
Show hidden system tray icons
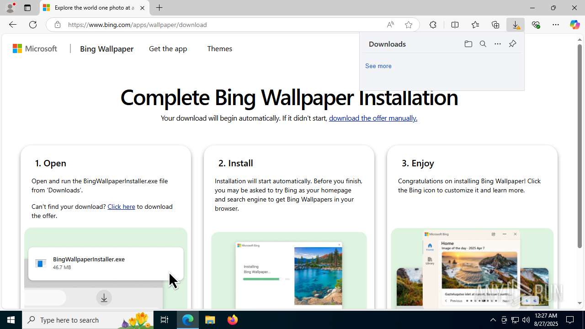(x=493, y=320)
